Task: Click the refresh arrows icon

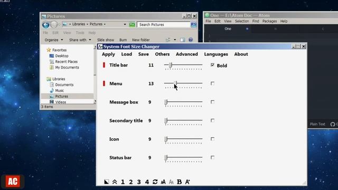Action: [x=155, y=182]
